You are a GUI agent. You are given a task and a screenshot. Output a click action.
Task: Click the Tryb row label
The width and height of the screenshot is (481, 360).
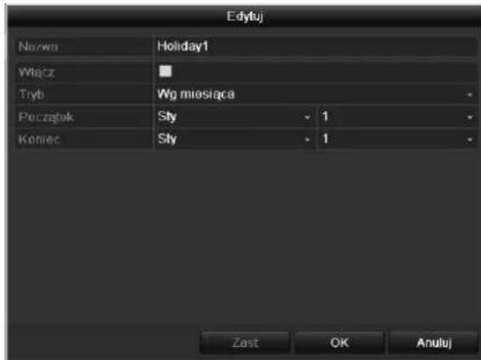(31, 95)
